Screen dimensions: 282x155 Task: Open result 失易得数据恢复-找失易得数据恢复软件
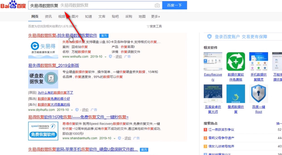coord(63,36)
